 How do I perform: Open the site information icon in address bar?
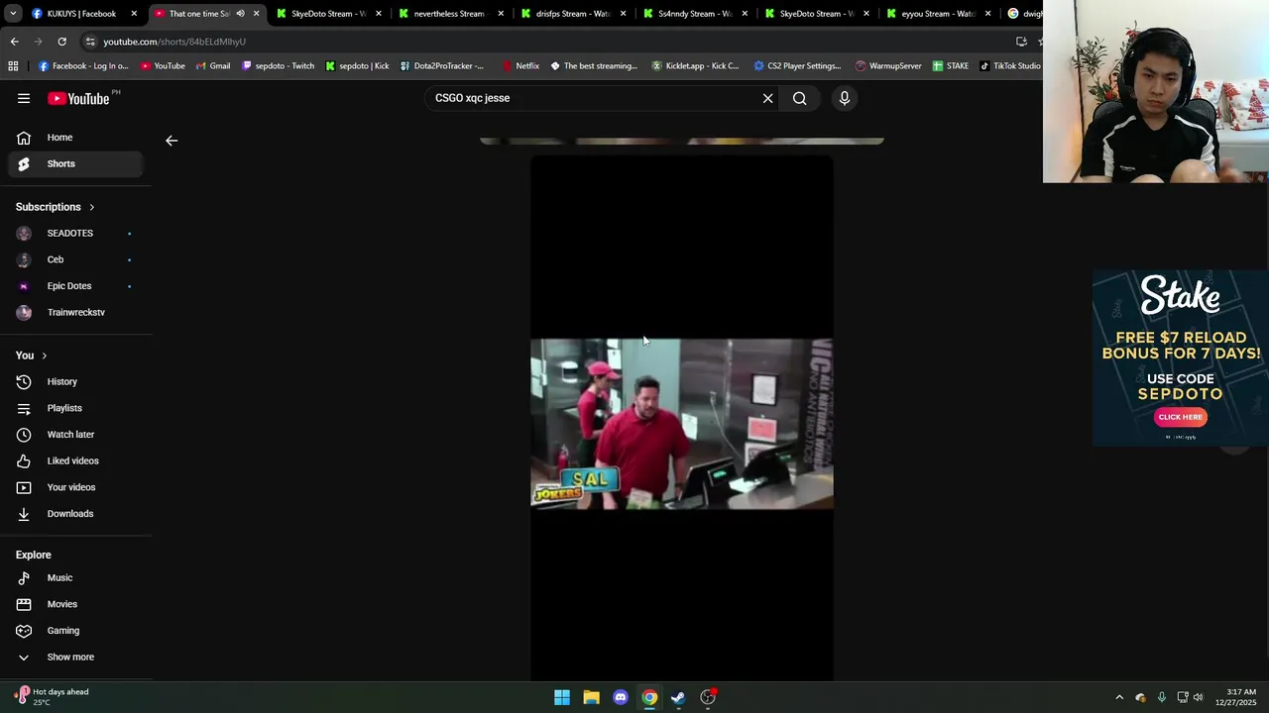pos(90,42)
